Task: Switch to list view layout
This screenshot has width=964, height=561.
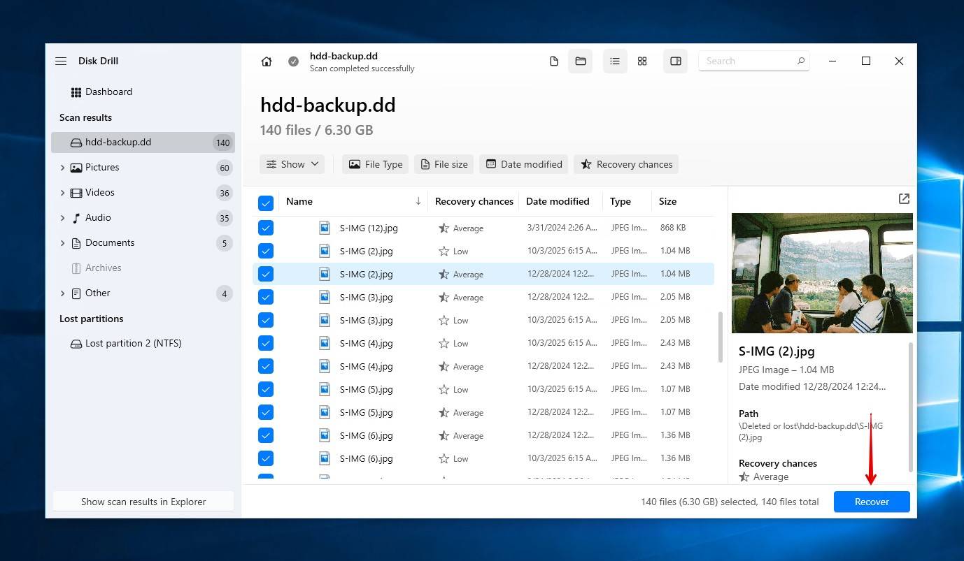Action: pyautogui.click(x=615, y=61)
